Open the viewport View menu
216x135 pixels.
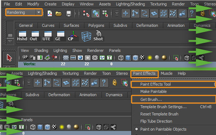tap(25, 51)
